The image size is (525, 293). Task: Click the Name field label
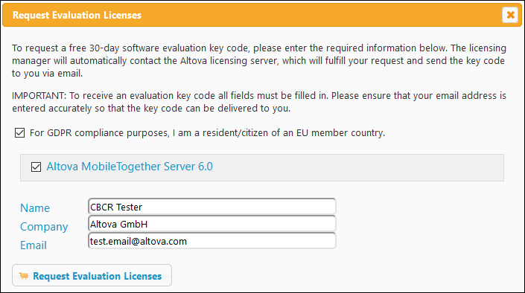tap(35, 208)
